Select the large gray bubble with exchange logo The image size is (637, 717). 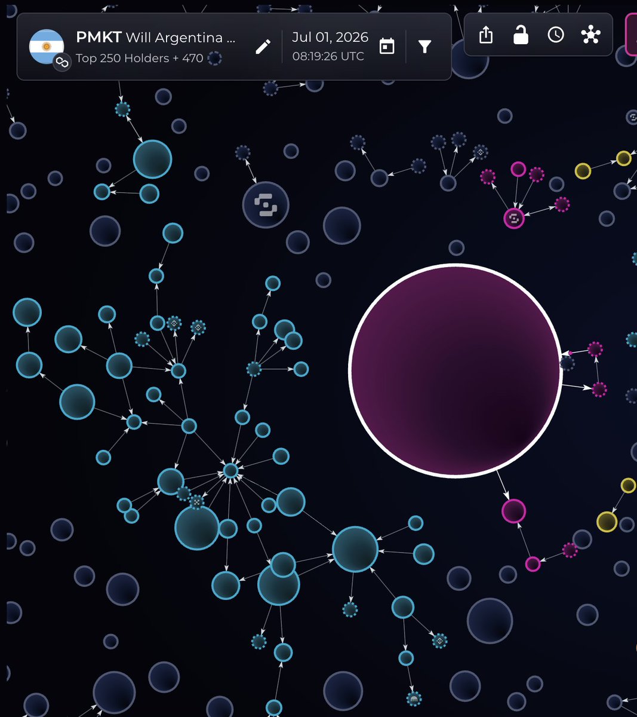266,206
